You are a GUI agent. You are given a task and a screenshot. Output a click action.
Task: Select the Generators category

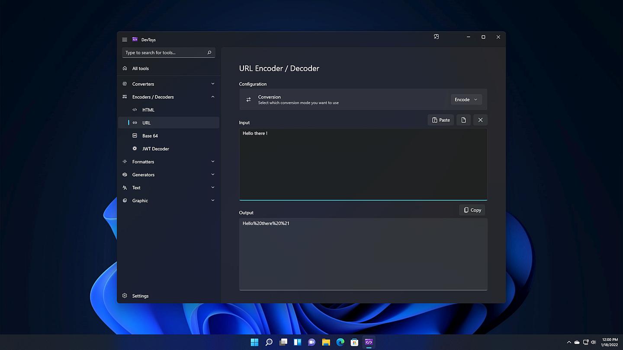(169, 175)
